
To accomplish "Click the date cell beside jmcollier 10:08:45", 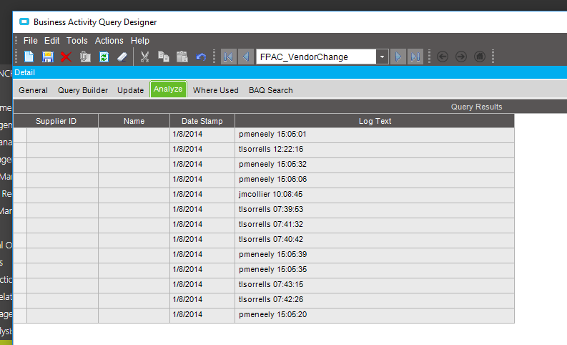I will pos(202,195).
